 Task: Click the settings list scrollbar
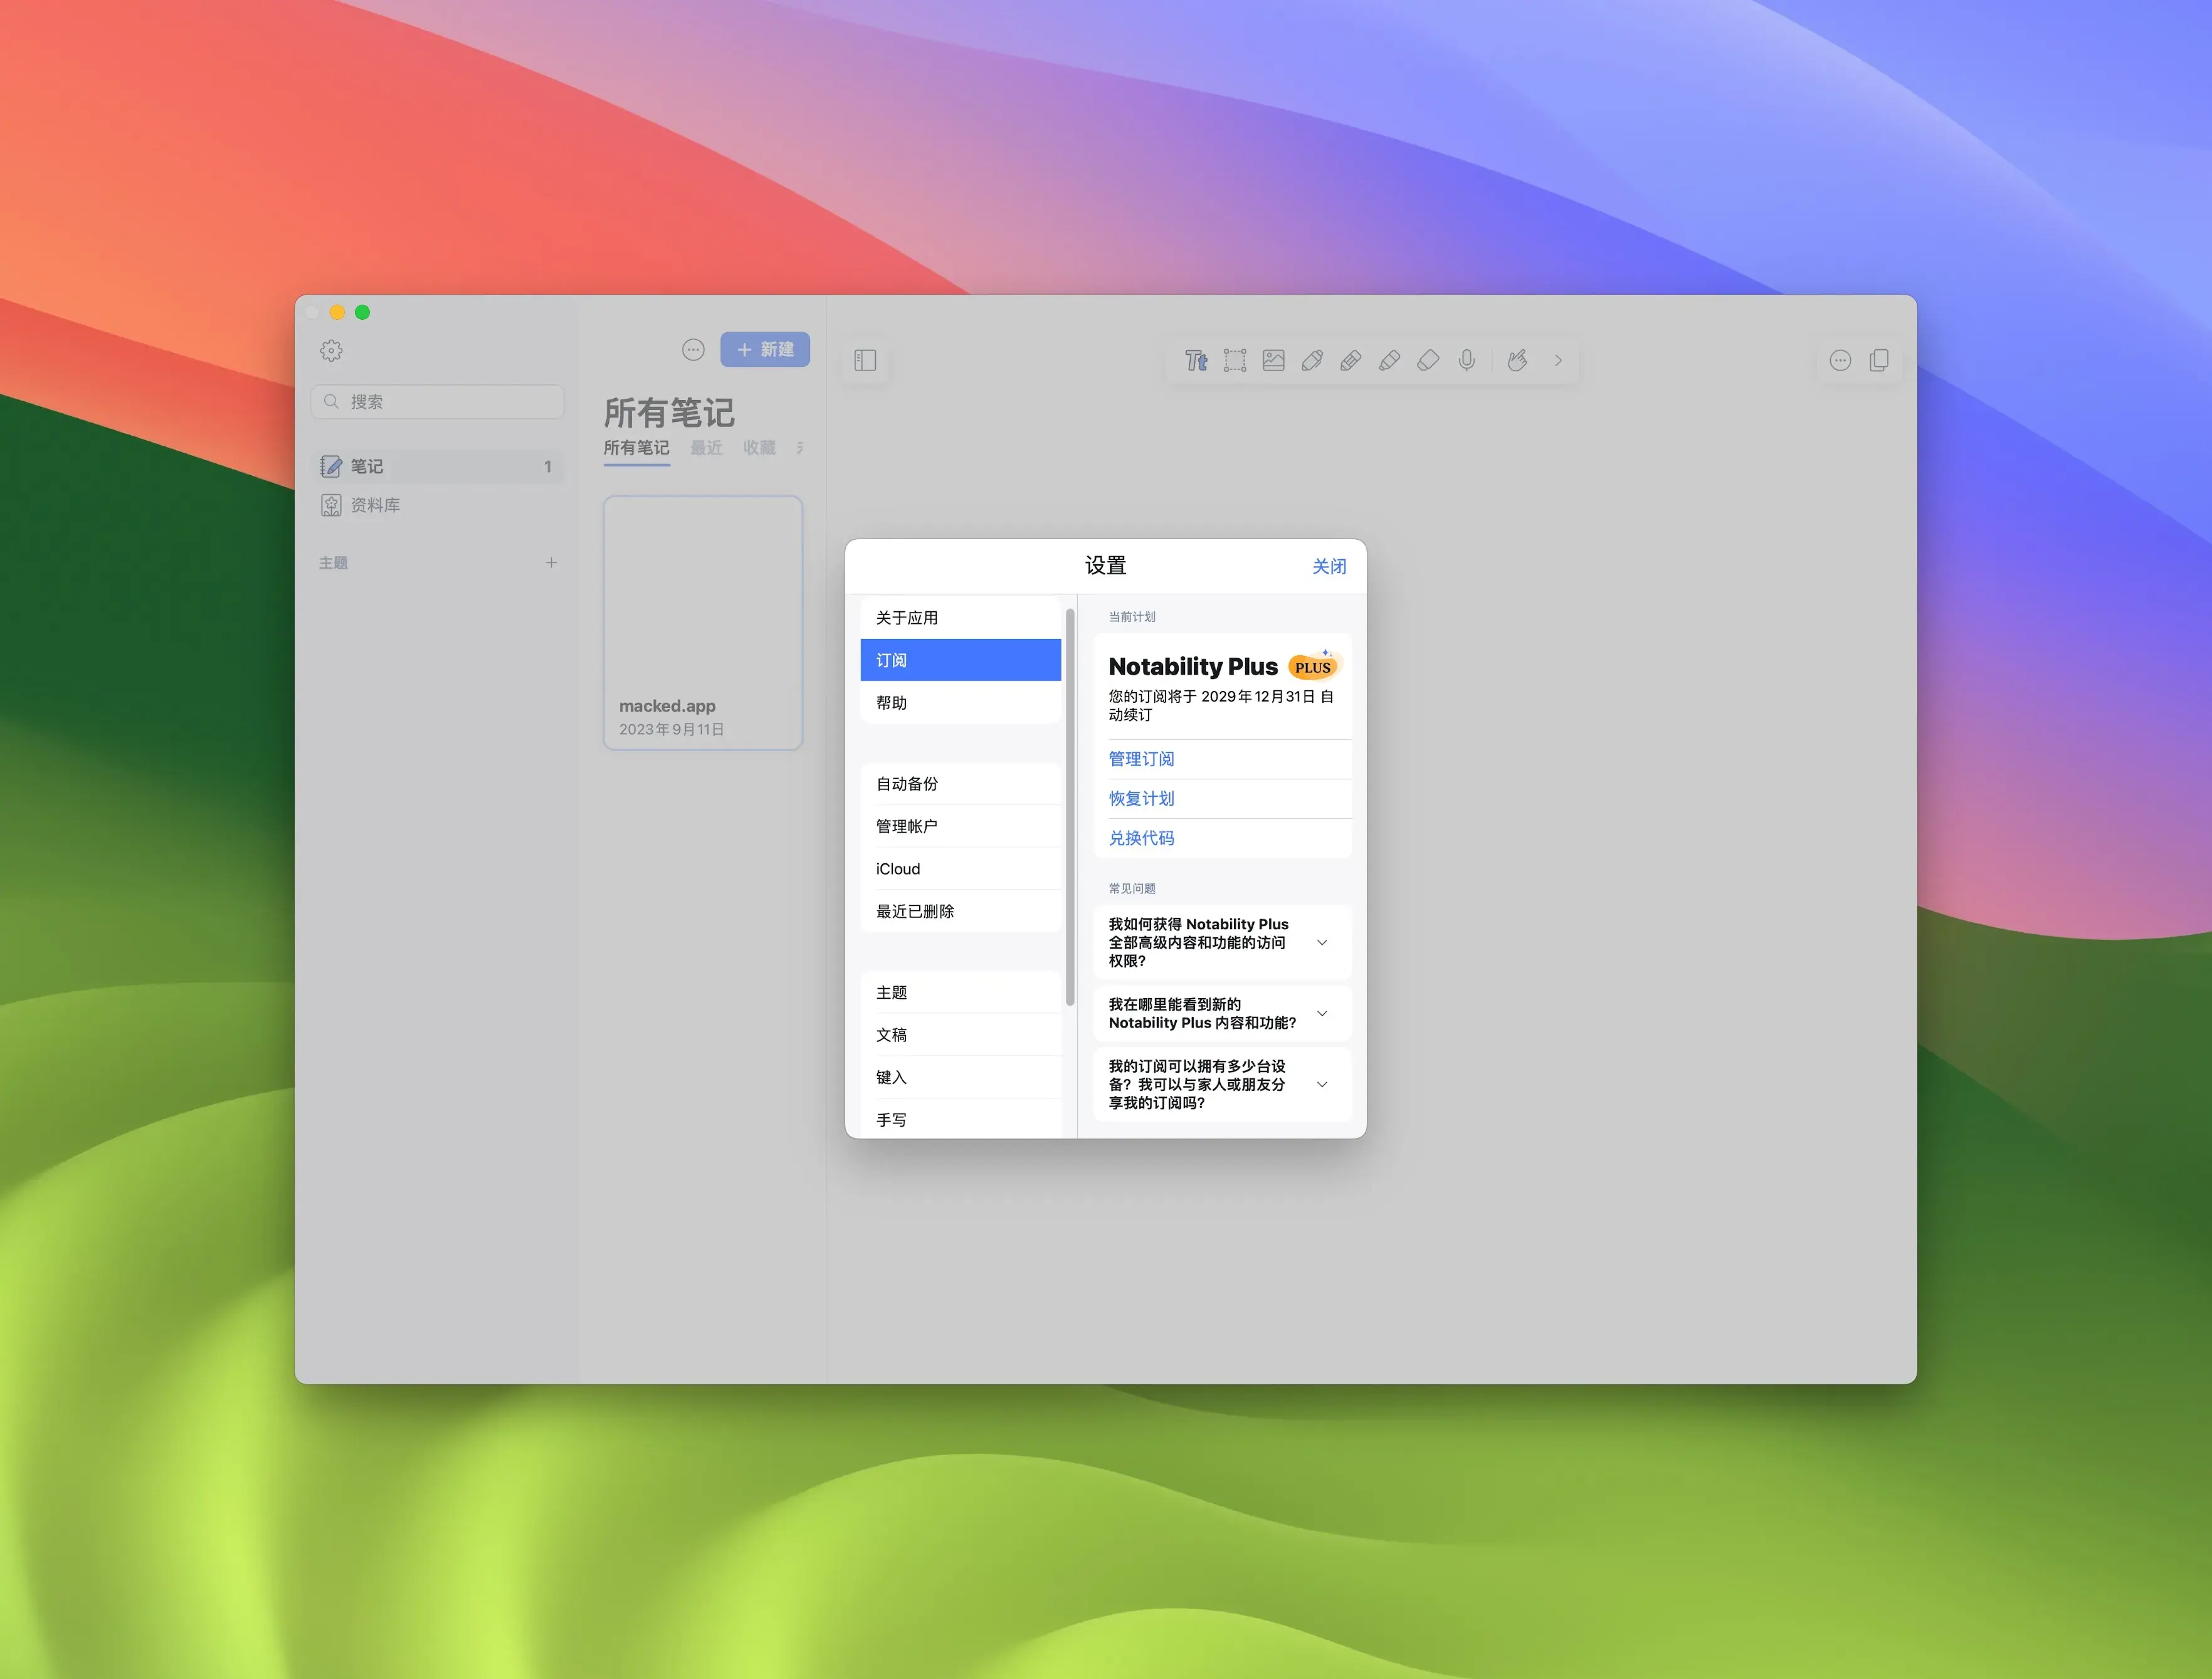(x=1070, y=807)
